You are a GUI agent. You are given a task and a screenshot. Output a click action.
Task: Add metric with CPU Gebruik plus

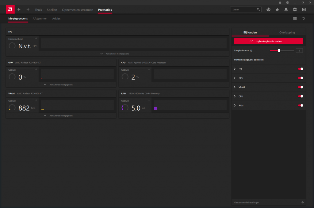(x=149, y=69)
